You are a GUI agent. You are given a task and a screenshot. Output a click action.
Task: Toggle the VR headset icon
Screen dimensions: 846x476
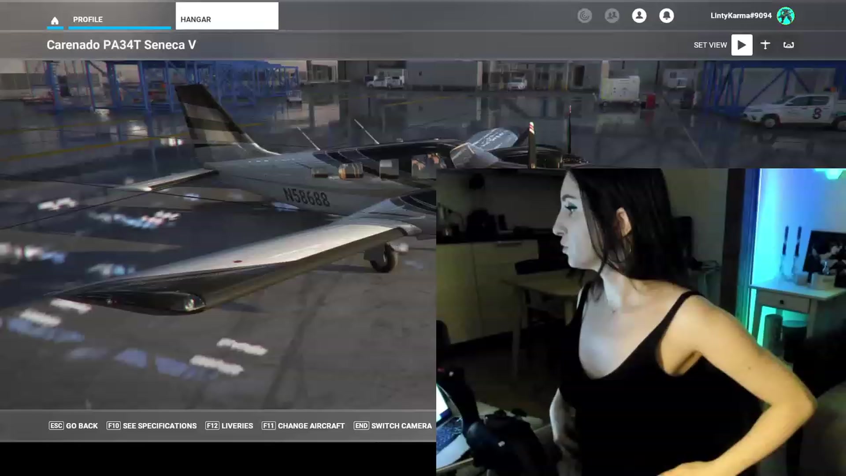[789, 45]
